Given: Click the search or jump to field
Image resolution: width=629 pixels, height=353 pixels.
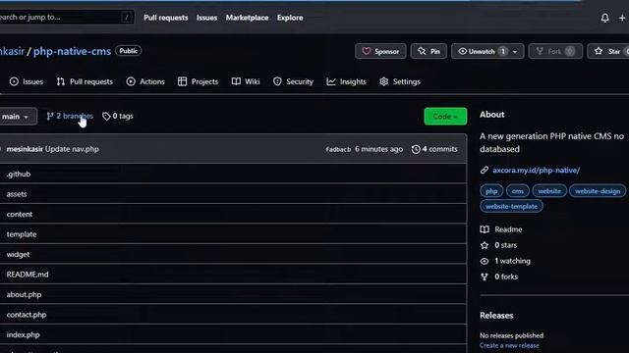Looking at the screenshot, I should (x=66, y=18).
